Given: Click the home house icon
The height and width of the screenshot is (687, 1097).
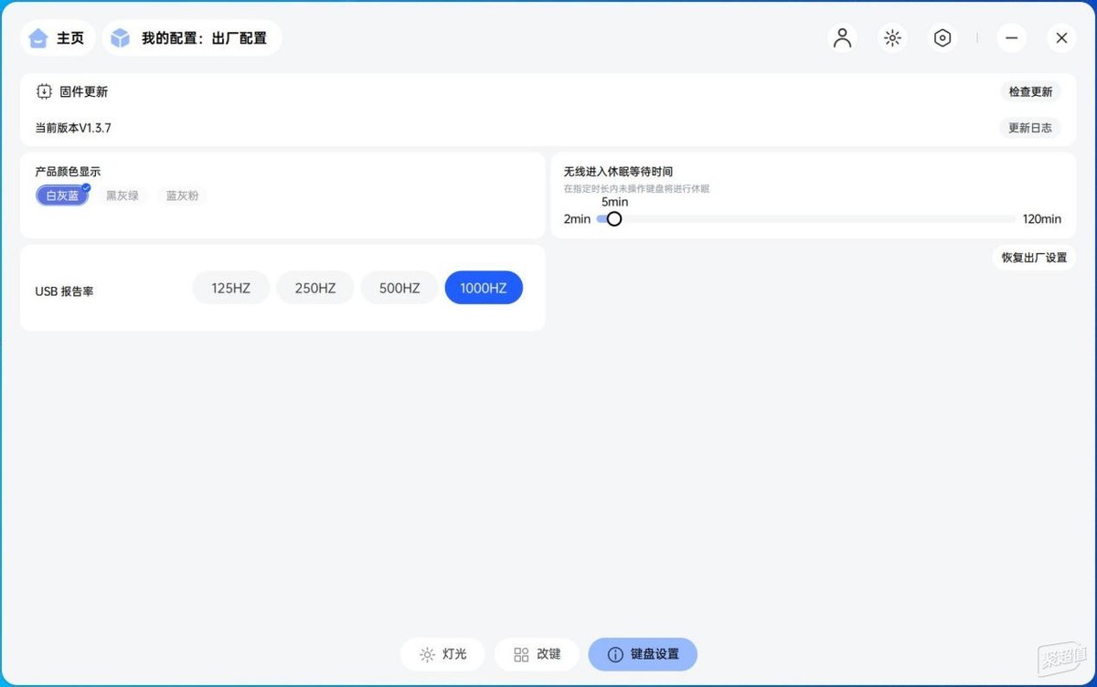Looking at the screenshot, I should (x=37, y=38).
